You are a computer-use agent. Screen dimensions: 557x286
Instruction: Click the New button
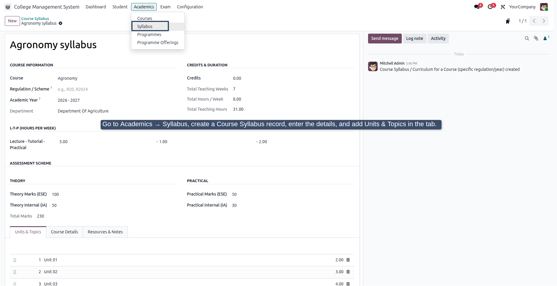click(12, 21)
